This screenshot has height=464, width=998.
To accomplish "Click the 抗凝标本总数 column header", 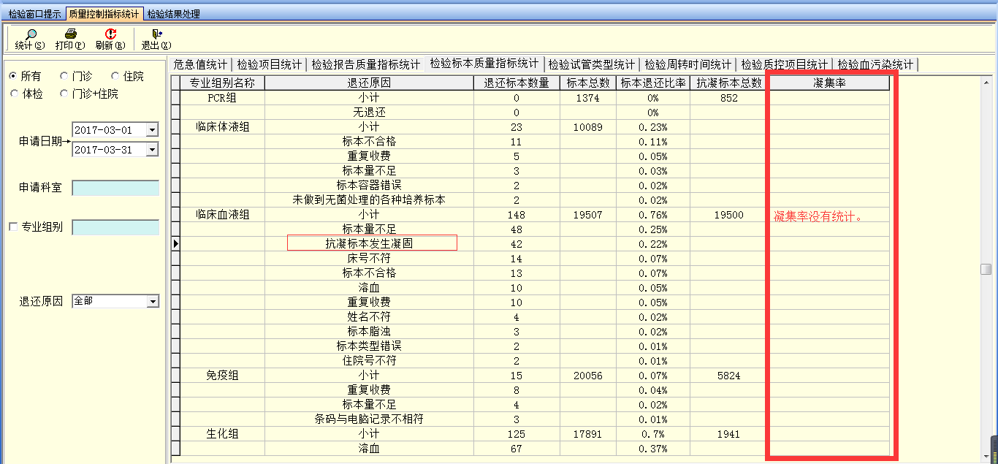I will (x=729, y=83).
